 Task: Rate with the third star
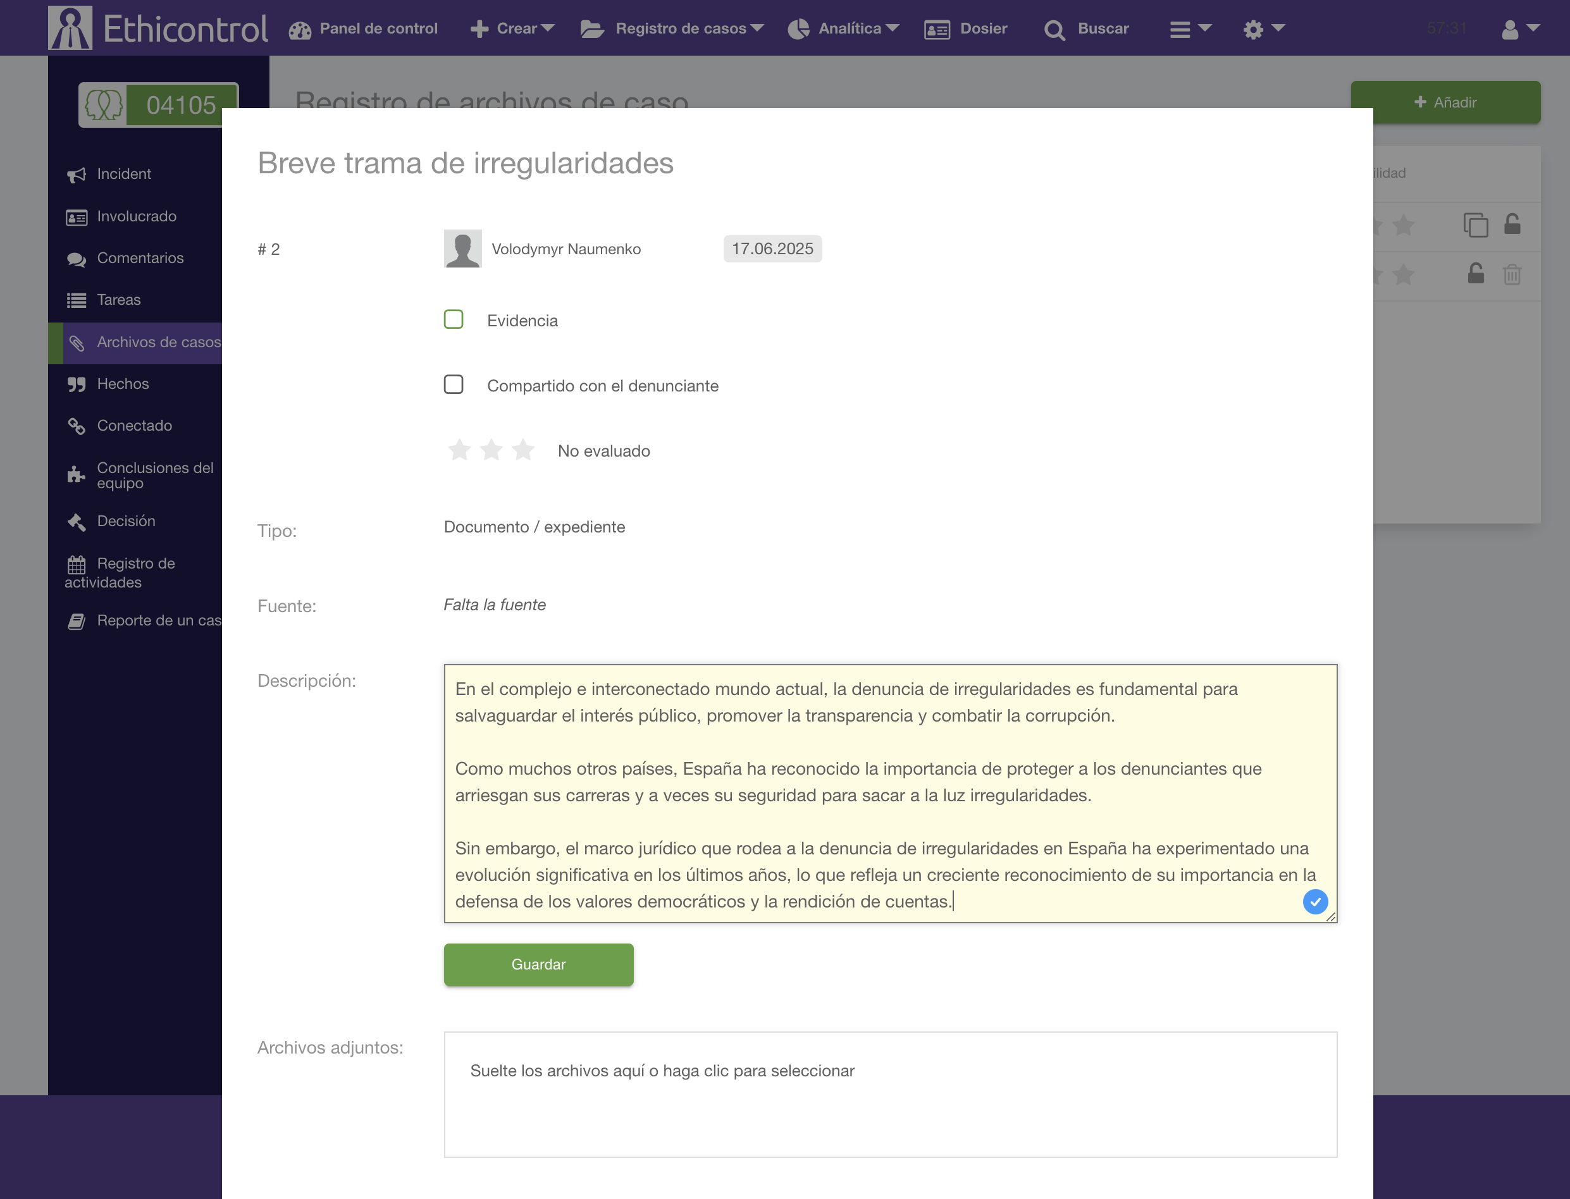(523, 450)
